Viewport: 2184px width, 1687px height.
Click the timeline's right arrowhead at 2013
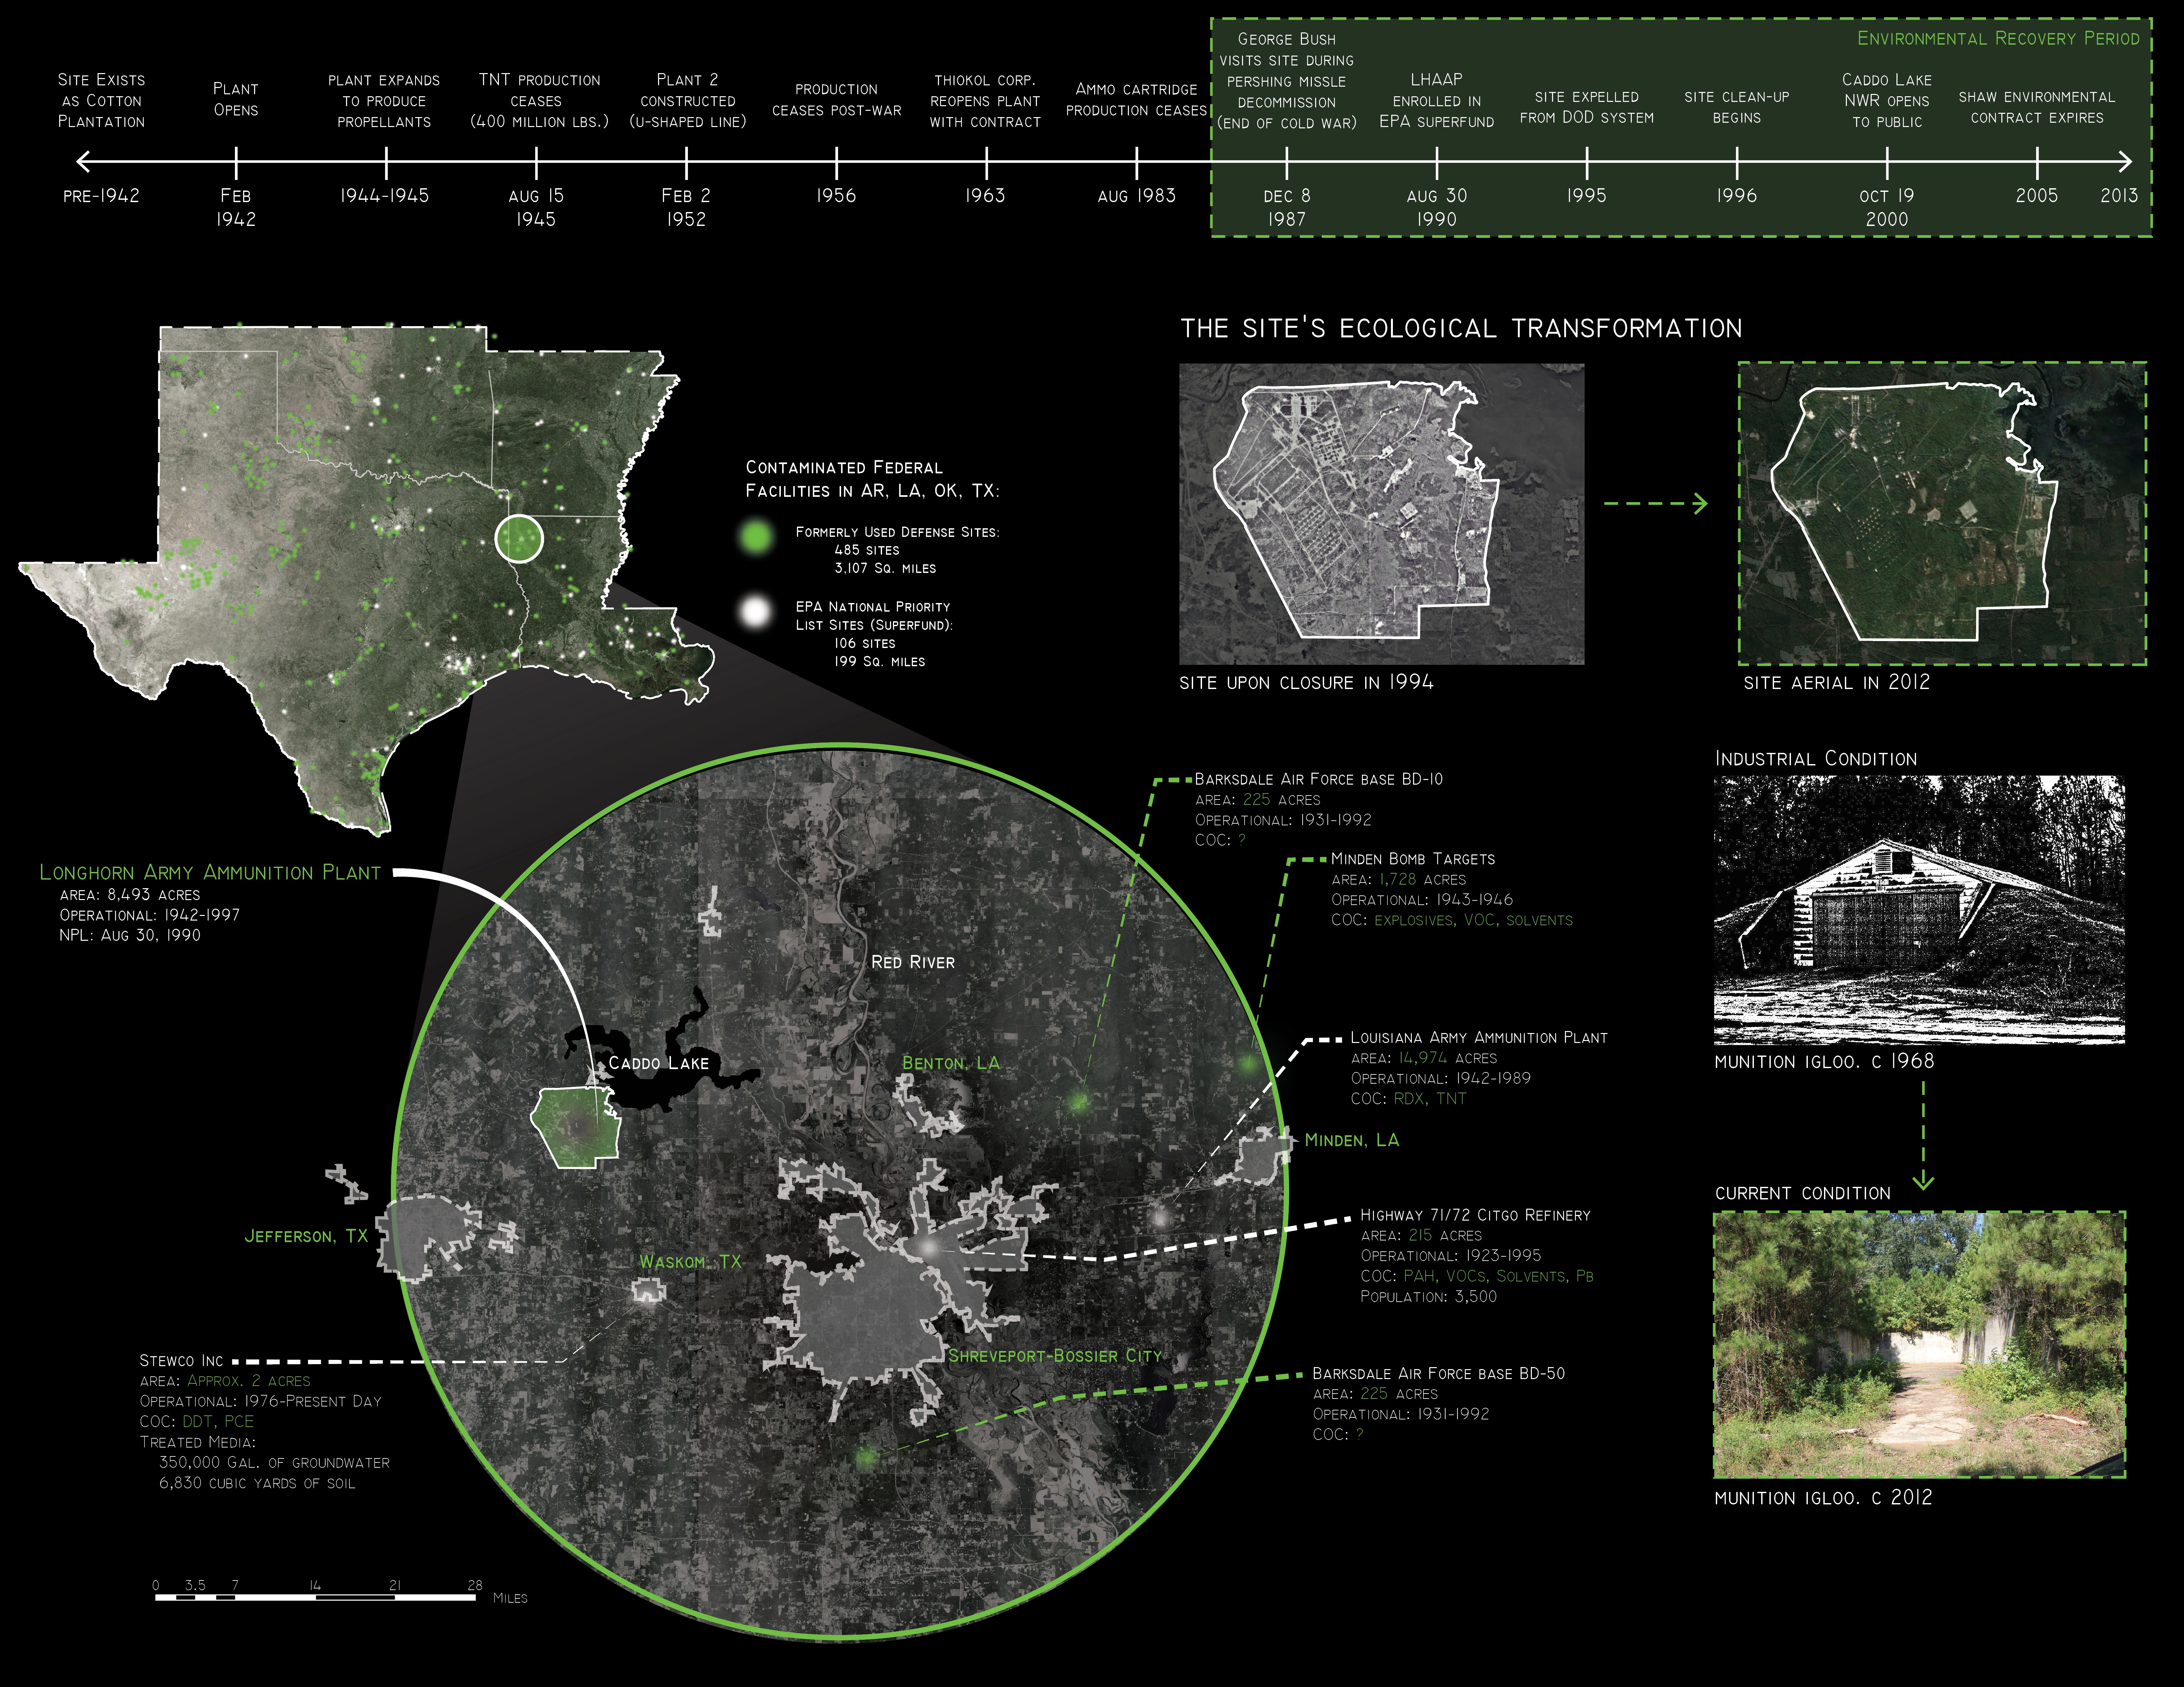2124,161
